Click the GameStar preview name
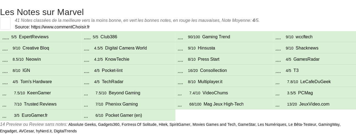356x134 pixels. coord(247,124)
